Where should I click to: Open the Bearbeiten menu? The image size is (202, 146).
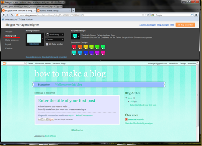pos(14,6)
